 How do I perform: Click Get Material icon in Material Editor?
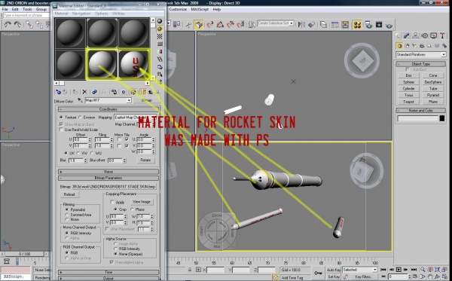(59, 92)
